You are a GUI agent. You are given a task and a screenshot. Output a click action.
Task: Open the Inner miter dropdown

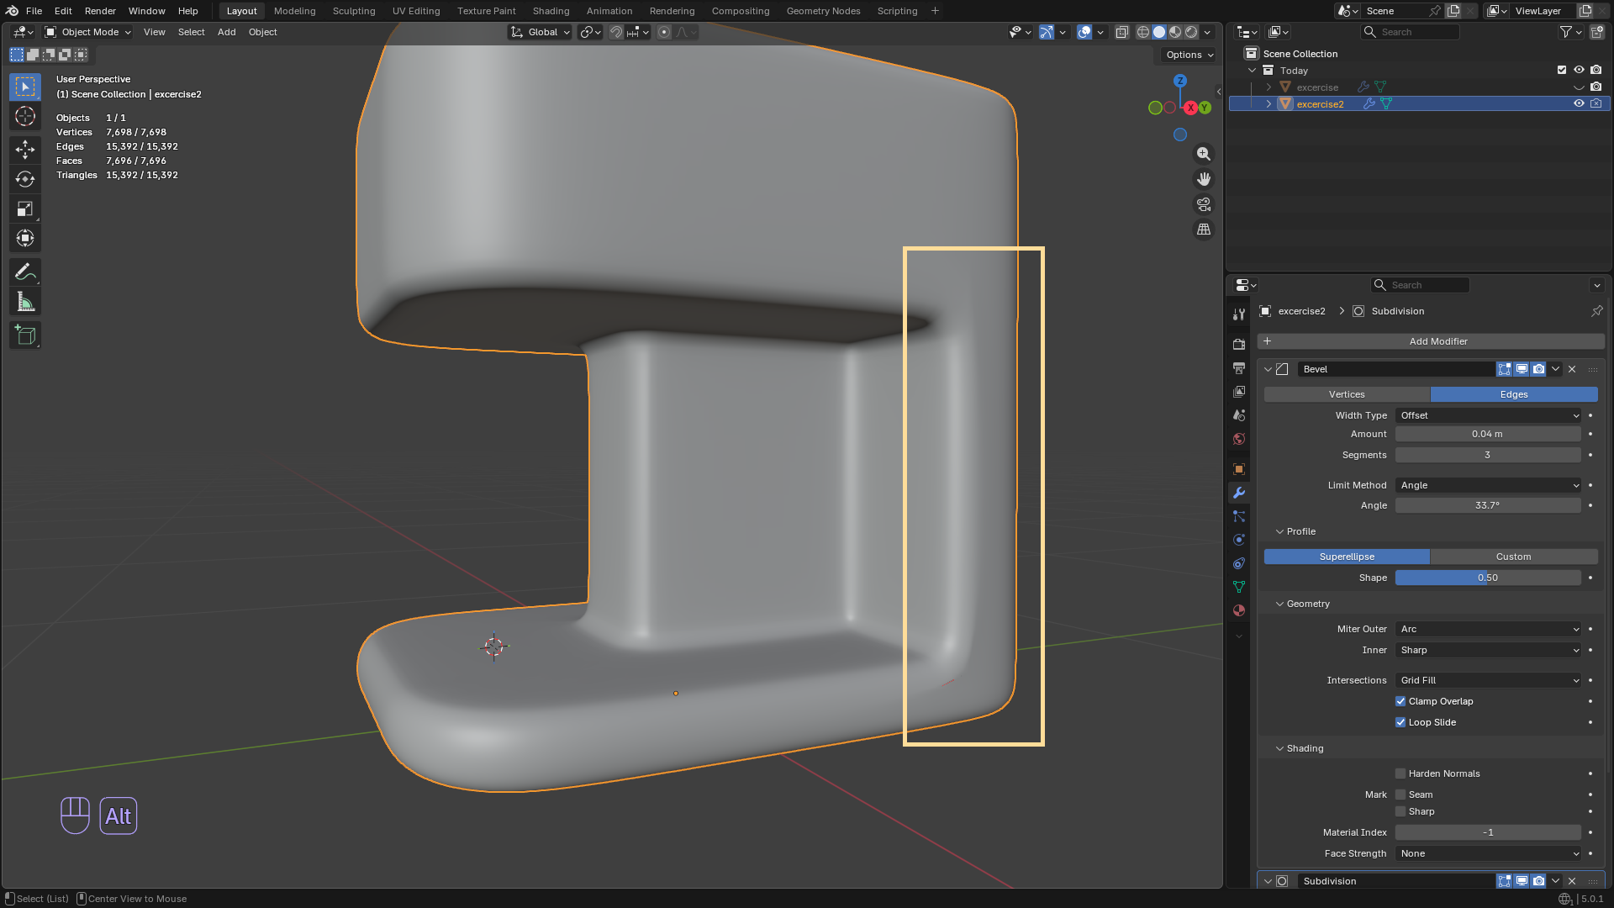[1488, 650]
